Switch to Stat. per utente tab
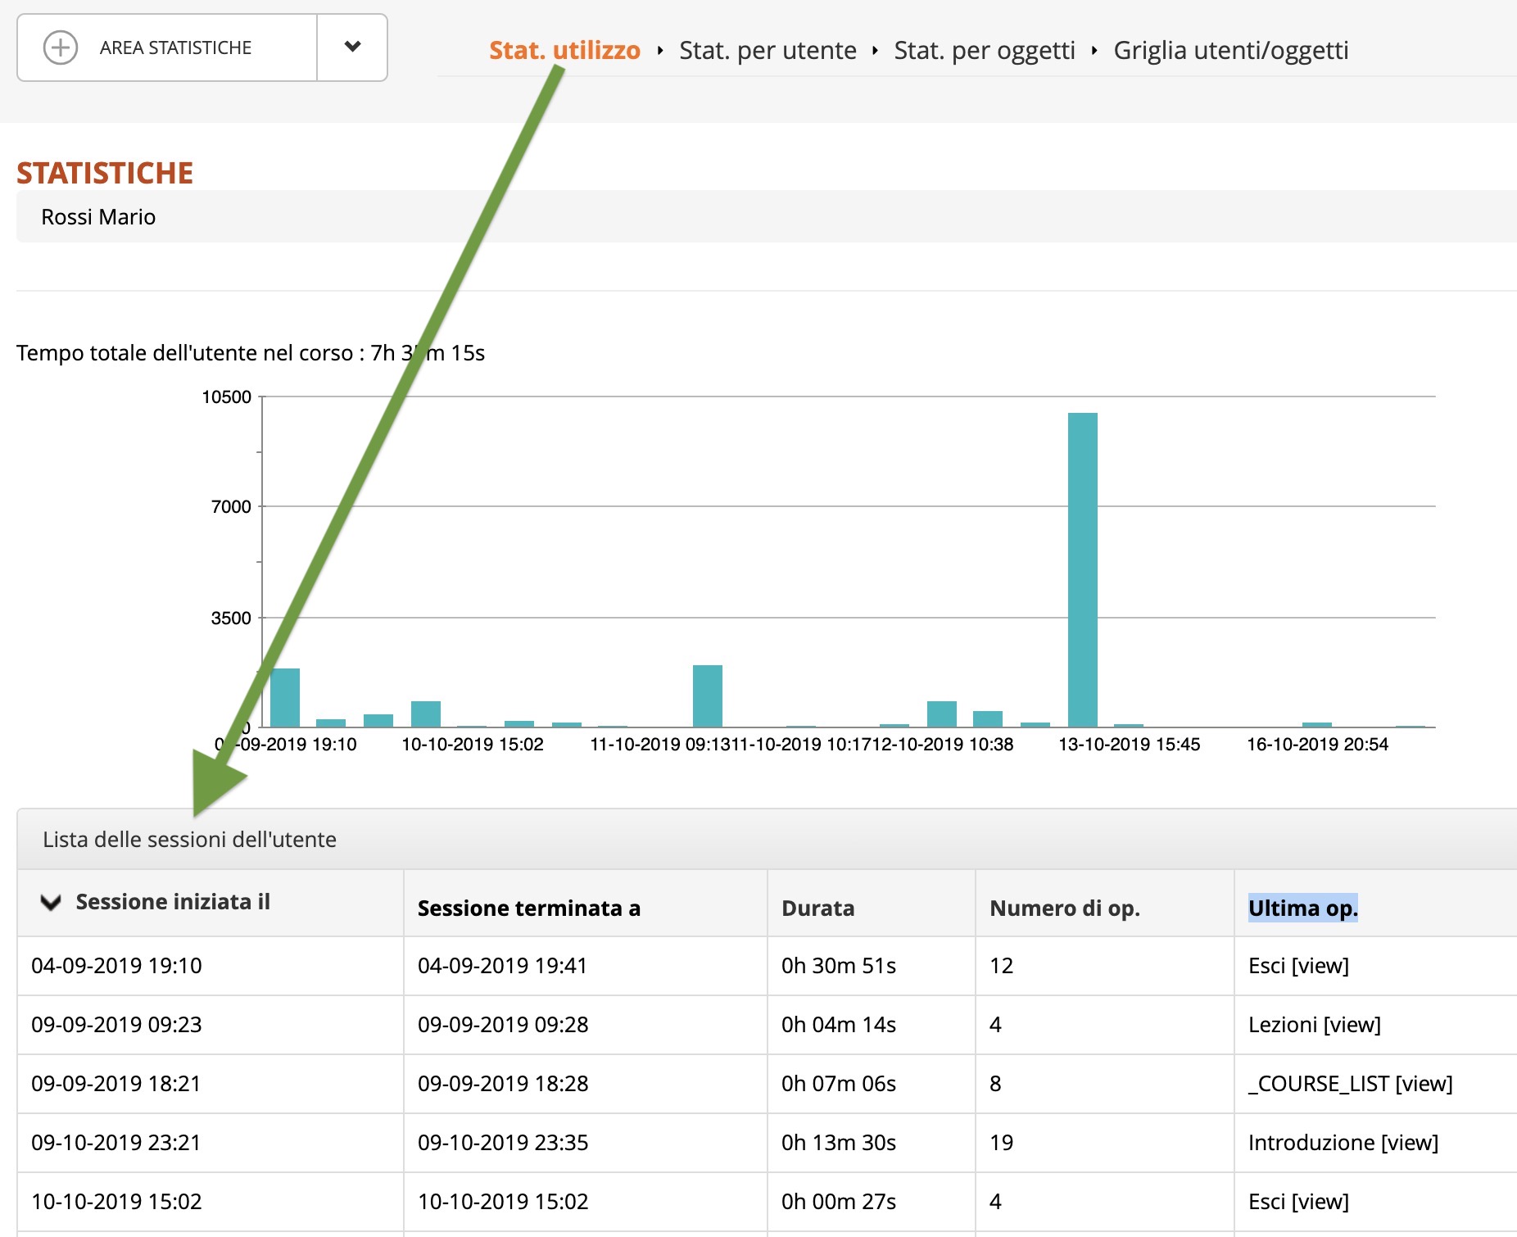 pos(767,51)
